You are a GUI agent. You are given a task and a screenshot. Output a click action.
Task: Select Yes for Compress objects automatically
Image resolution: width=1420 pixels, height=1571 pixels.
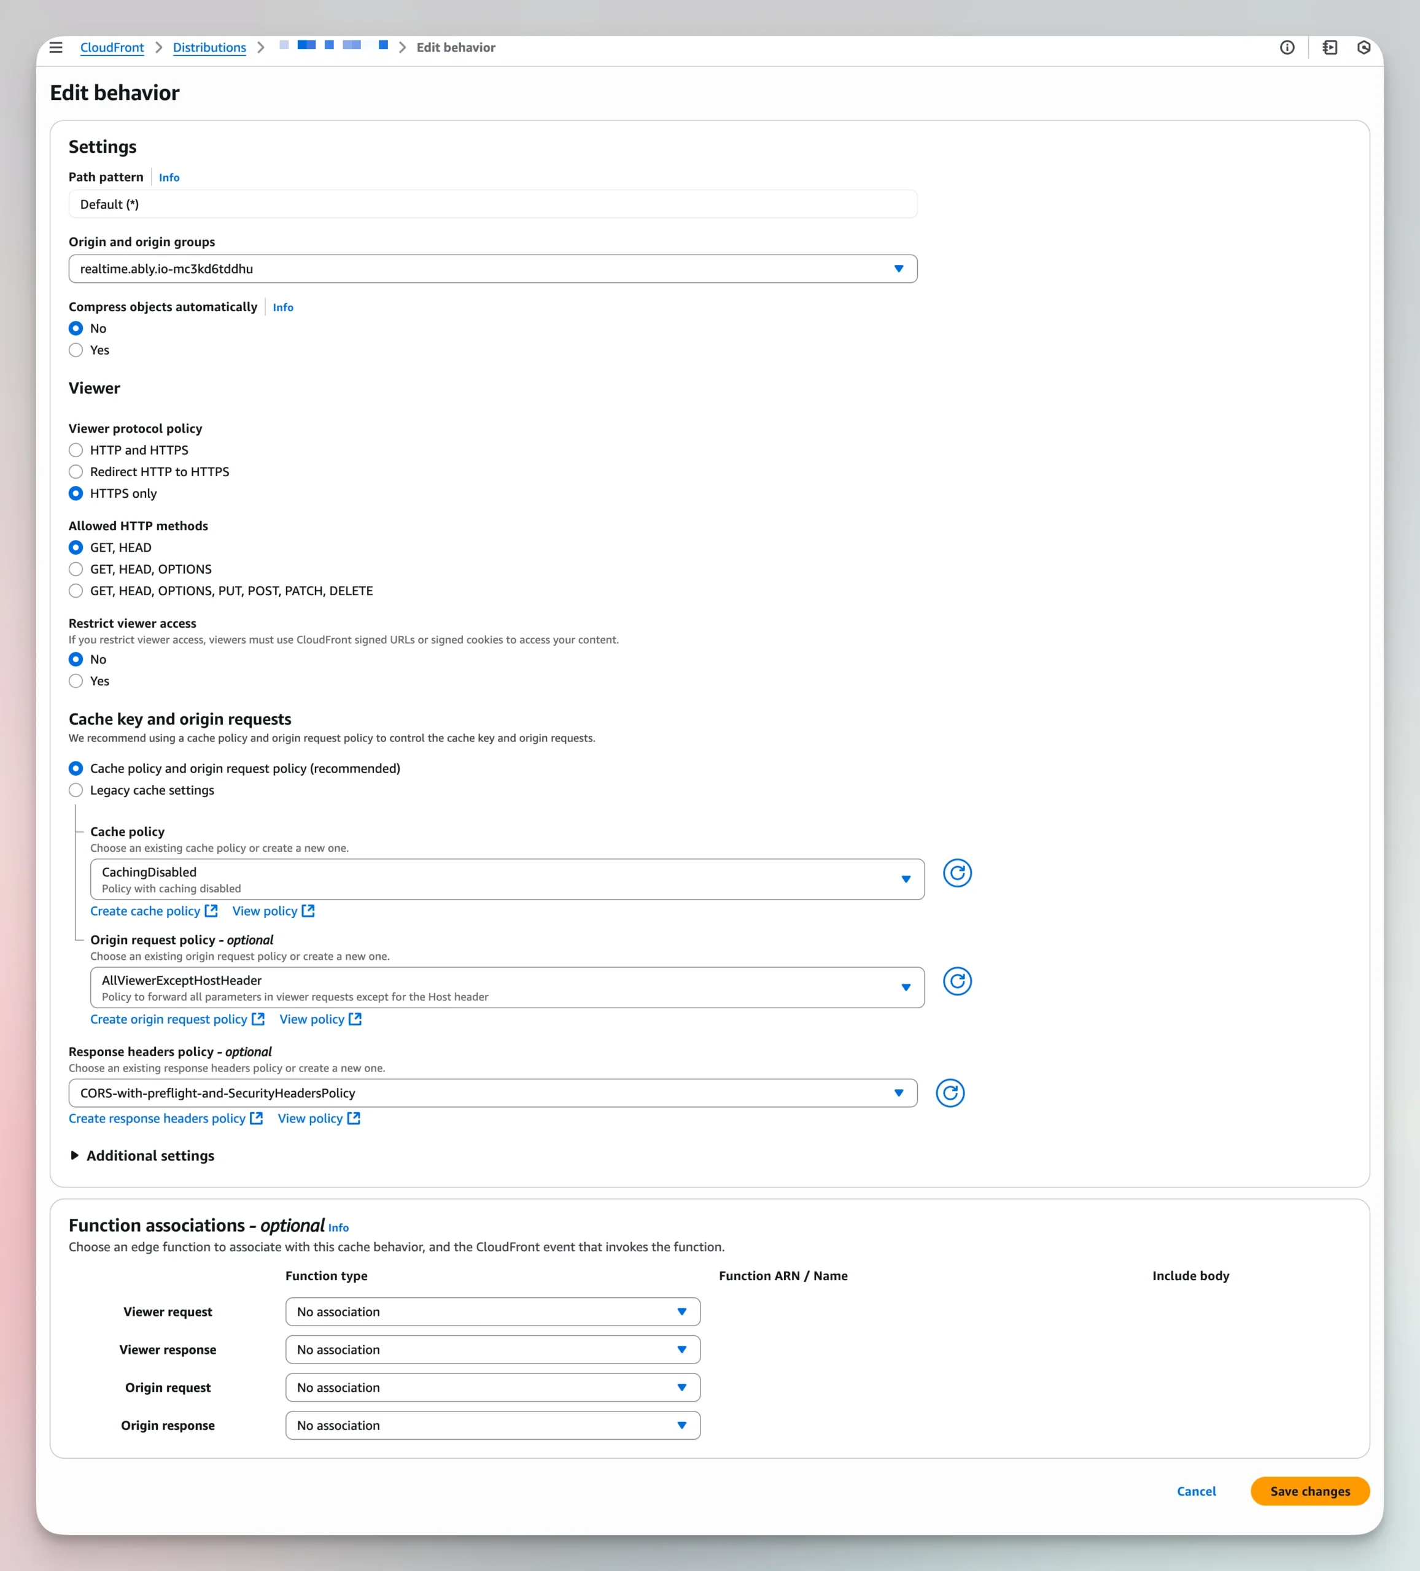click(x=76, y=350)
